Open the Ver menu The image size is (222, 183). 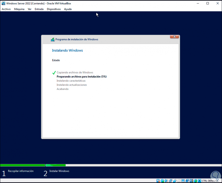click(x=30, y=9)
